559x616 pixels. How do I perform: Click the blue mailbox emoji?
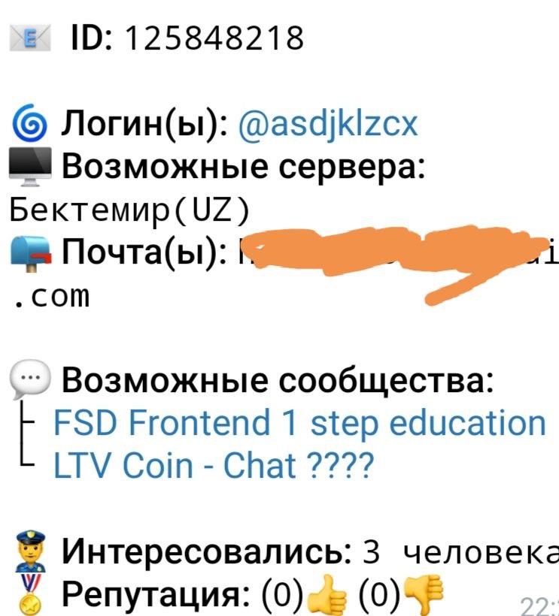(31, 253)
